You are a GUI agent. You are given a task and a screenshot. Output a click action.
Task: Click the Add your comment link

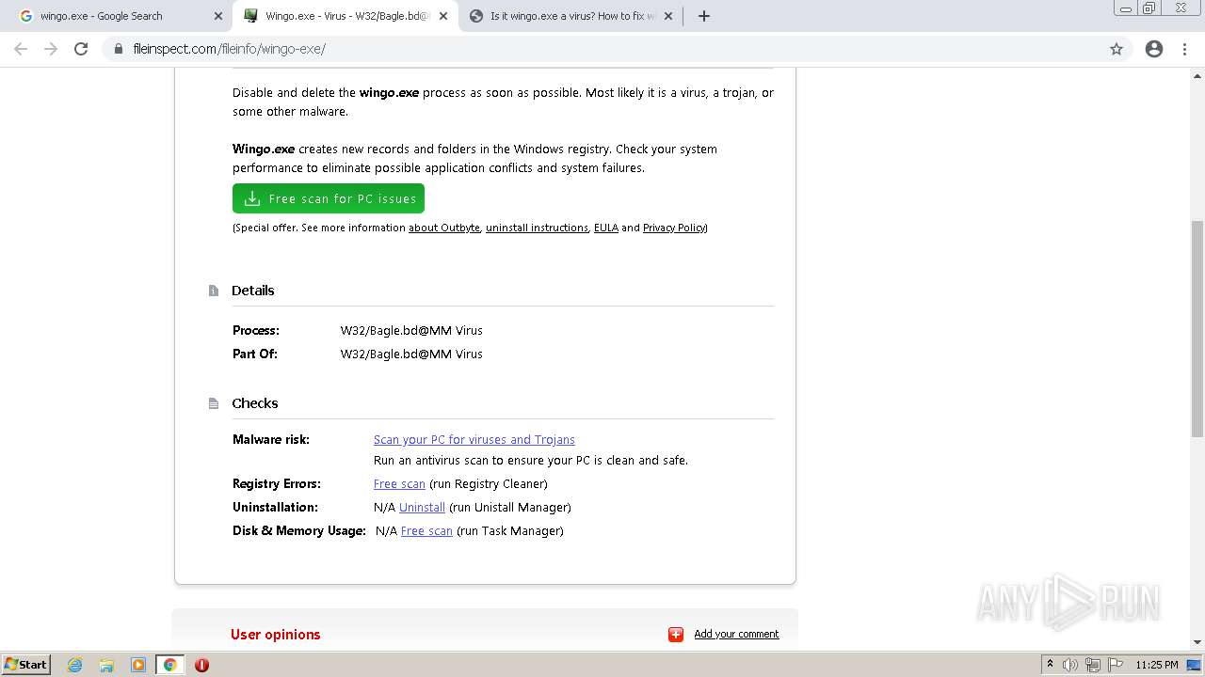(x=736, y=634)
